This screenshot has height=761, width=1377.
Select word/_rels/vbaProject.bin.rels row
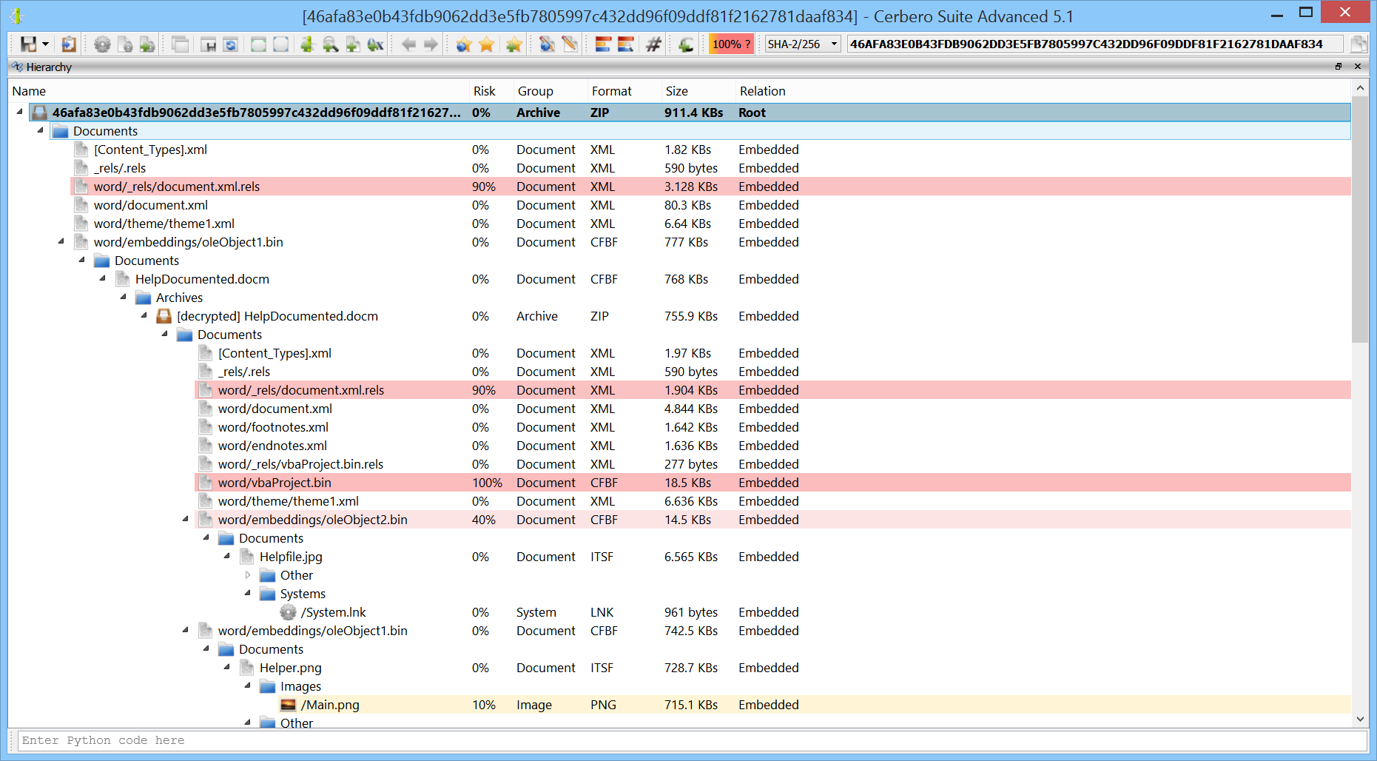point(772,464)
